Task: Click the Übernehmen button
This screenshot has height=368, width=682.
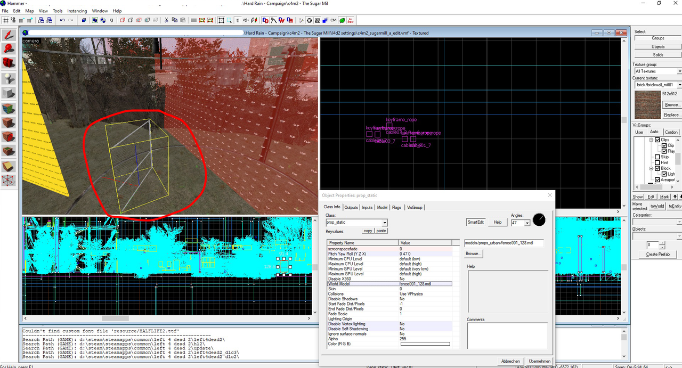Action: [x=540, y=361]
